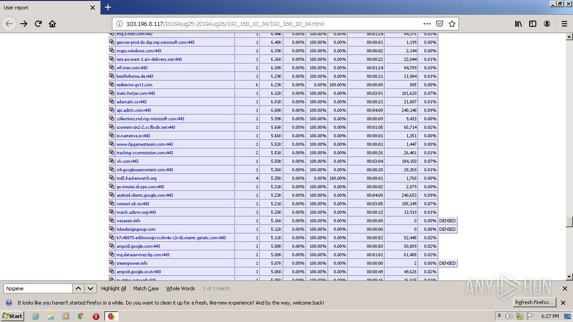Close the User report tab
Screen dimensions: 573x322
click(93, 8)
